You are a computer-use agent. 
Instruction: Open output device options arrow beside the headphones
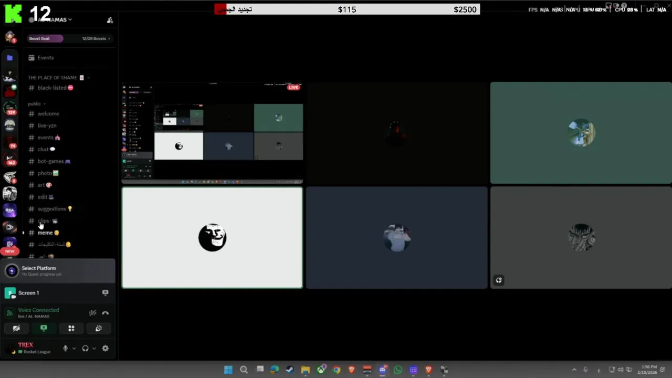pyautogui.click(x=94, y=348)
